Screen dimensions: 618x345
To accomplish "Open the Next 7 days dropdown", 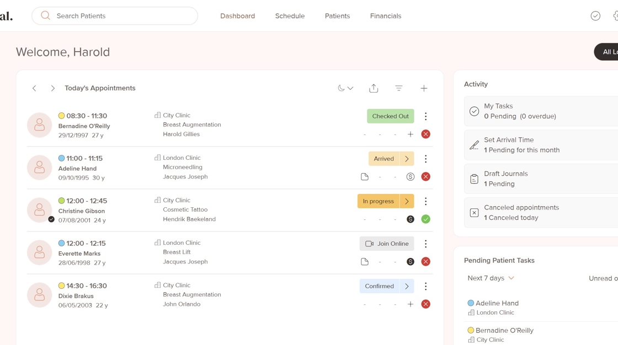I will click(491, 278).
